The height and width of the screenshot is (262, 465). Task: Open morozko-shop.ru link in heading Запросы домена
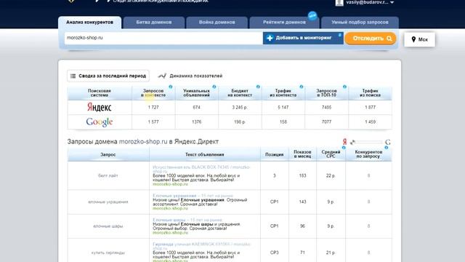pos(143,142)
